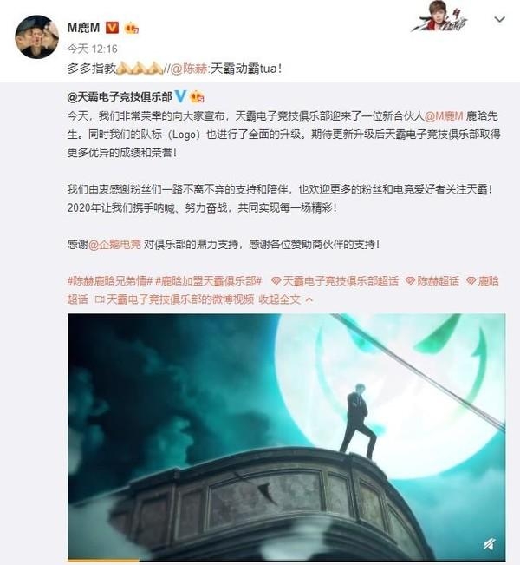Click the blue V badge beside 天霸电子竞技俱乐部
This screenshot has height=565, width=520.
180,96
